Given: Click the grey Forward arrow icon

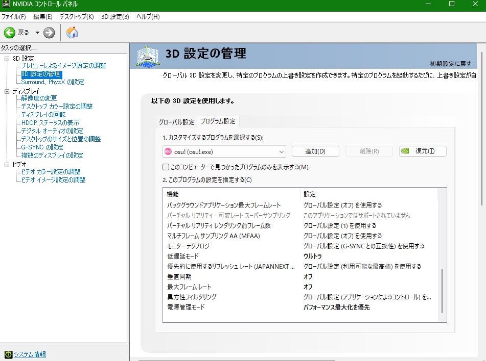Looking at the screenshot, I should (x=49, y=33).
